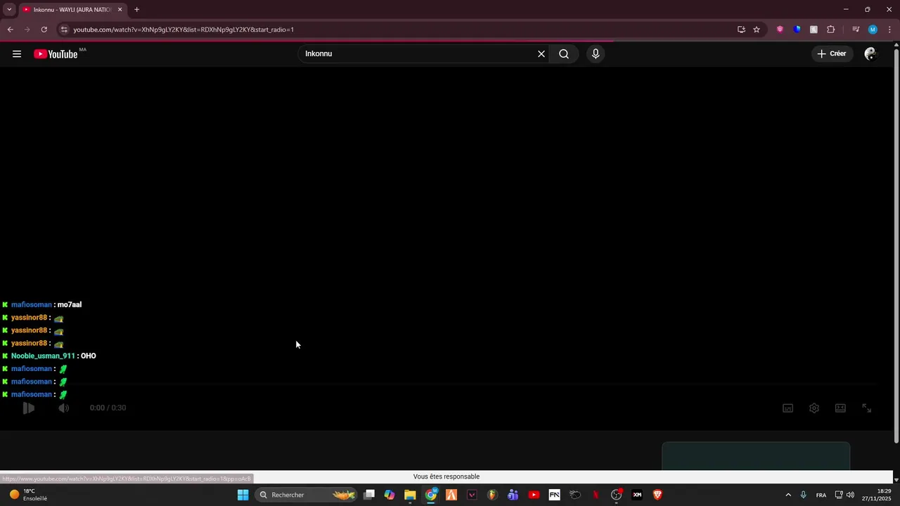Open the video player settings gear
This screenshot has width=900, height=506.
814,408
